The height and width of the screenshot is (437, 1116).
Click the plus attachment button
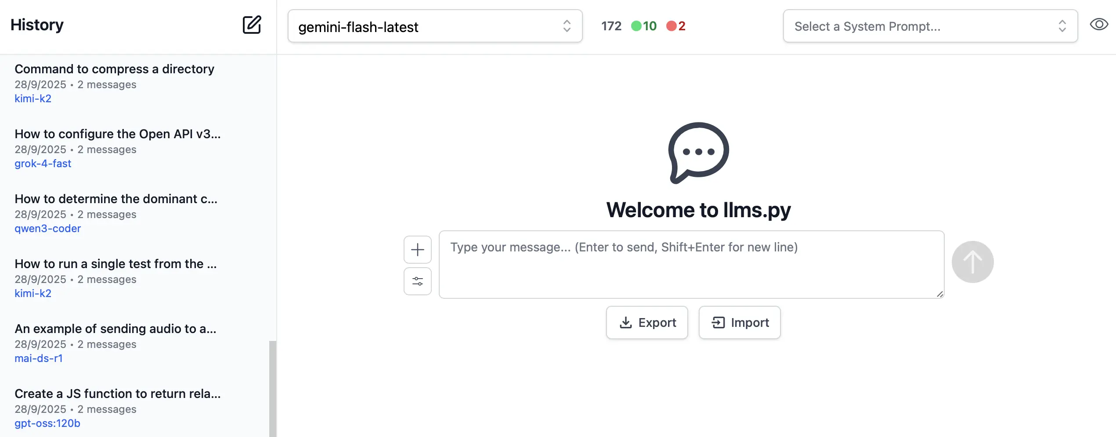(417, 250)
